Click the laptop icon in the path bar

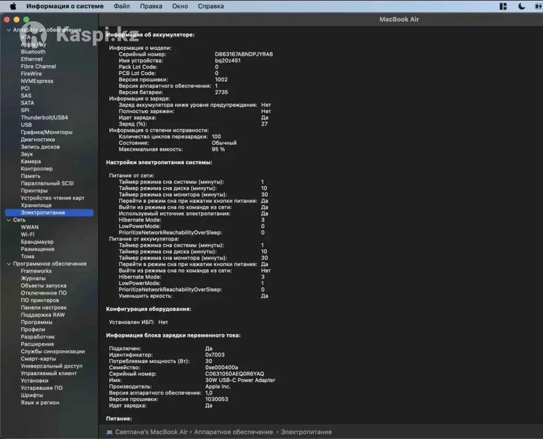[109, 432]
